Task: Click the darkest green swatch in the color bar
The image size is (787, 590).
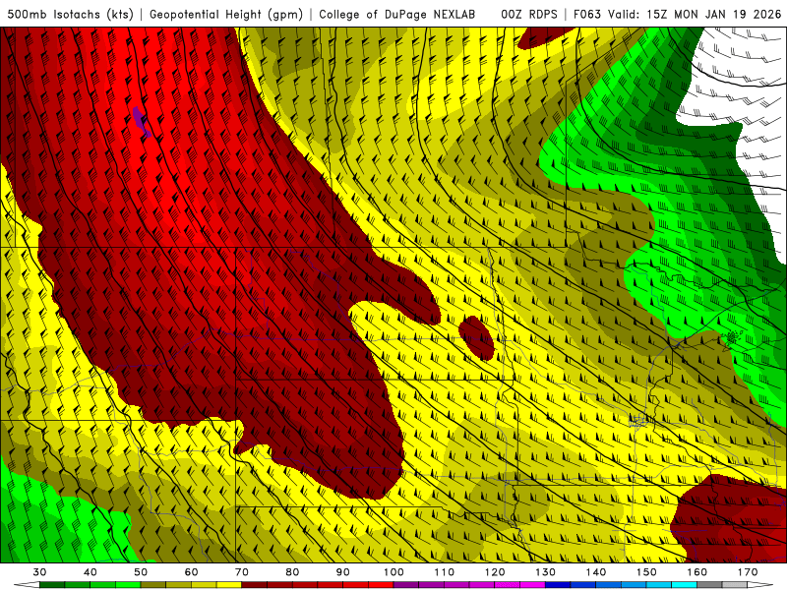Action: coord(52,584)
